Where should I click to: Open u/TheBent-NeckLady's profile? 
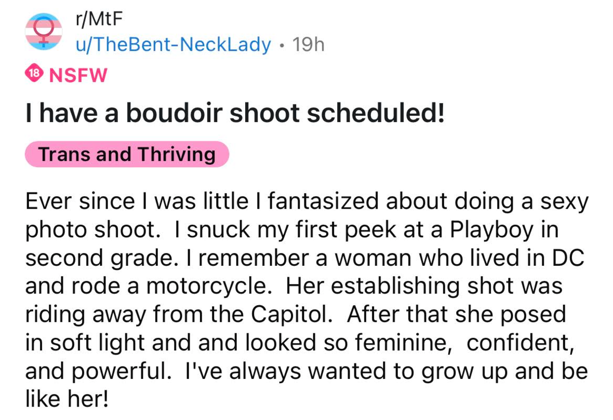pyautogui.click(x=173, y=45)
